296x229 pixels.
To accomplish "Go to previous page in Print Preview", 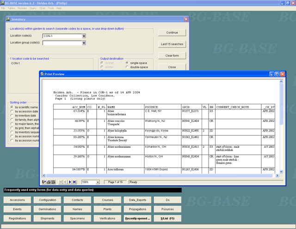I will click(x=65, y=182).
